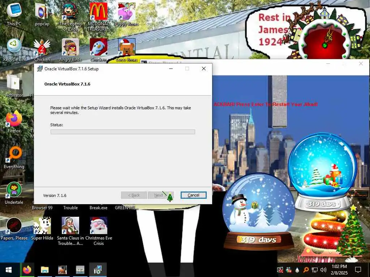
Task: Select the snowman Chicken desktop icon
Action: [x=98, y=50]
